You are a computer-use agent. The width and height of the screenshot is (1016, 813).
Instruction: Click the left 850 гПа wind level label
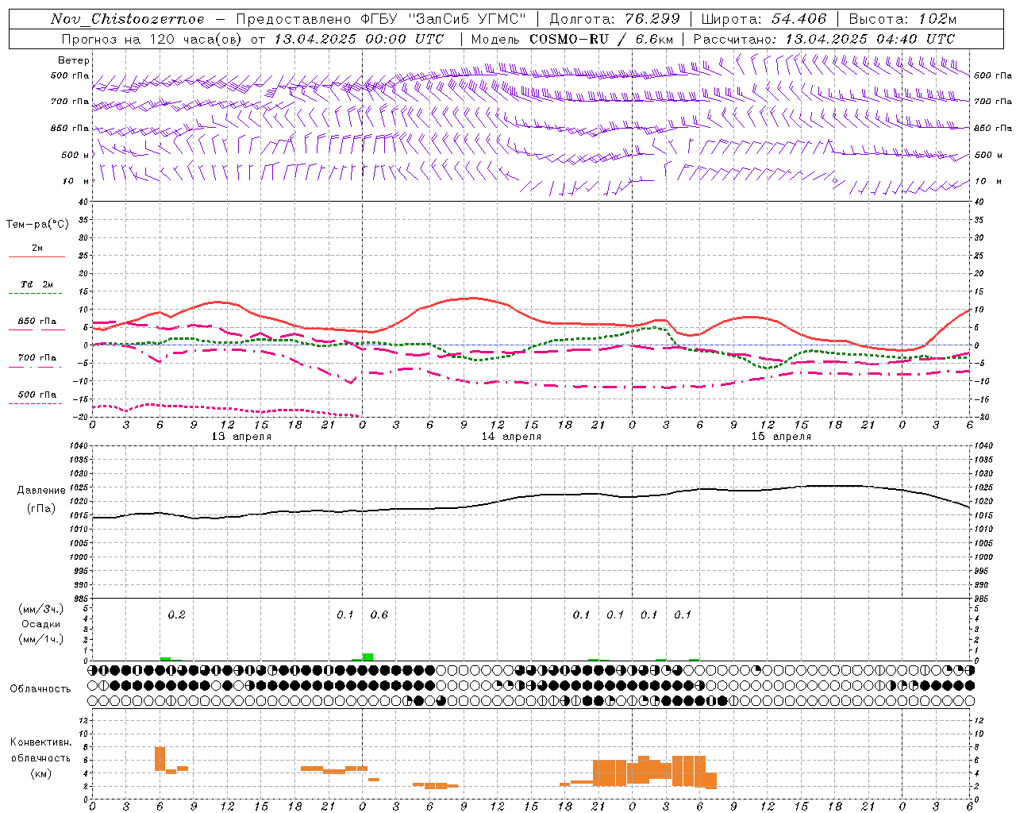click(x=70, y=128)
